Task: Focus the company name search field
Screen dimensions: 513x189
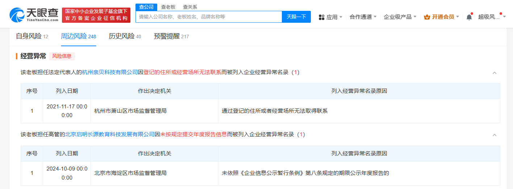Action: click(209, 17)
